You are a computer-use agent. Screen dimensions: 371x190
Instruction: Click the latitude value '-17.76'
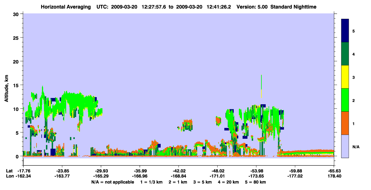(x=24, y=171)
